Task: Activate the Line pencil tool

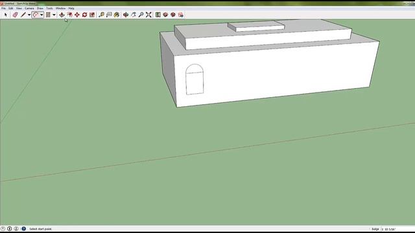Action: (x=23, y=15)
